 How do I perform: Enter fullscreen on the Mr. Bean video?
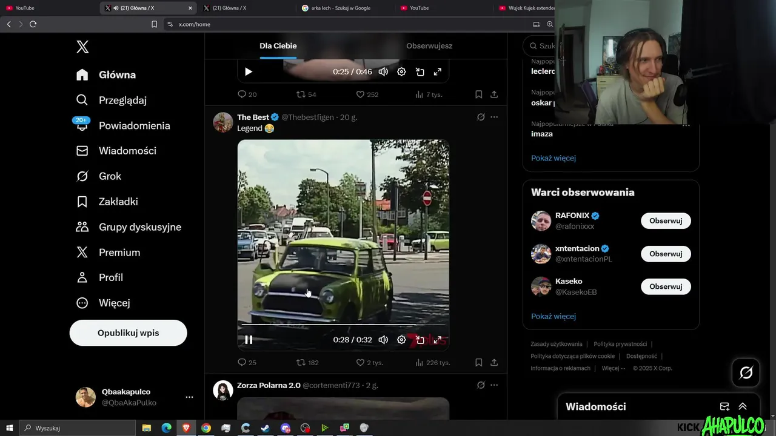pyautogui.click(x=438, y=340)
